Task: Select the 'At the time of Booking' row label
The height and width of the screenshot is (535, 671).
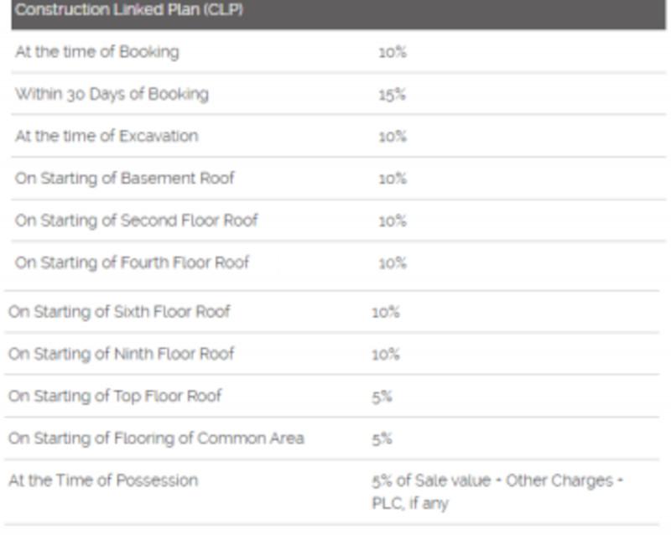Action: (x=96, y=52)
